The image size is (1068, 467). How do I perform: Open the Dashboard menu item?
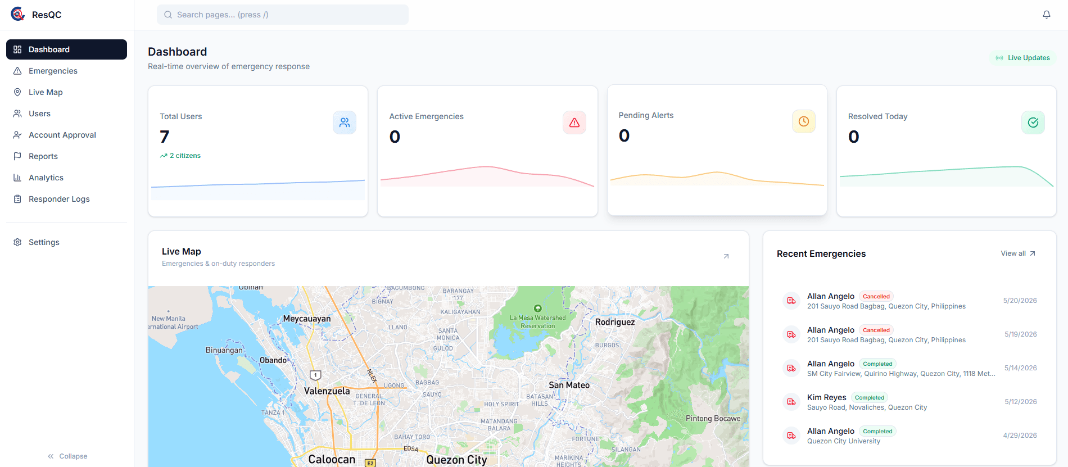pyautogui.click(x=66, y=49)
